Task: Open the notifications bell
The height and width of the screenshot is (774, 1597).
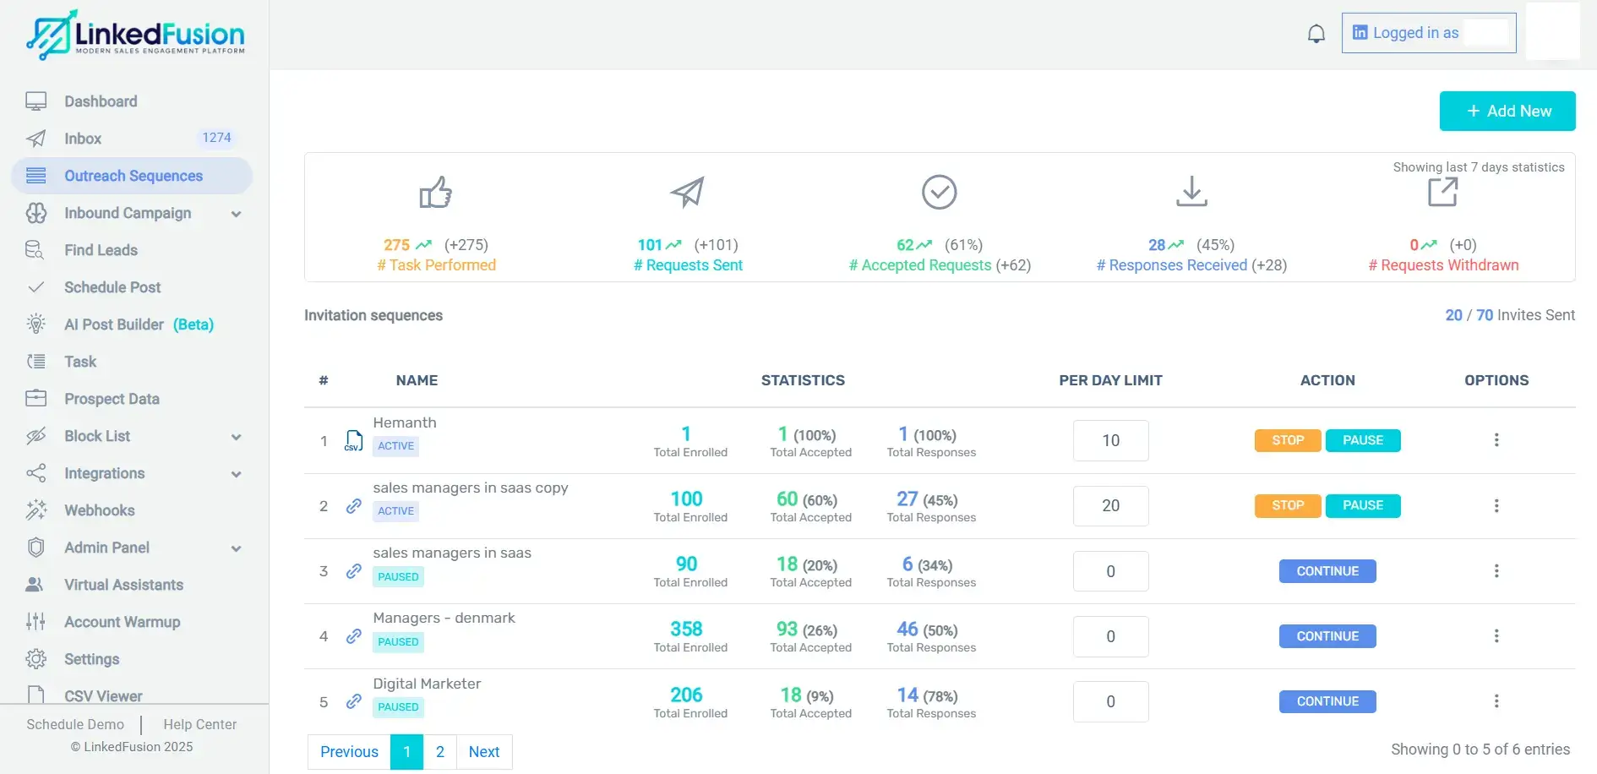Action: 1316,34
